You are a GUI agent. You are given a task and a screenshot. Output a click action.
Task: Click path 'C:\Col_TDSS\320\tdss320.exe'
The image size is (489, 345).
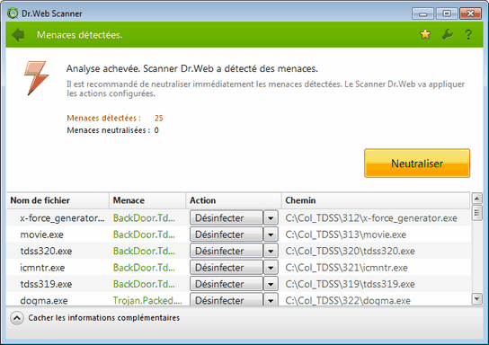click(350, 252)
